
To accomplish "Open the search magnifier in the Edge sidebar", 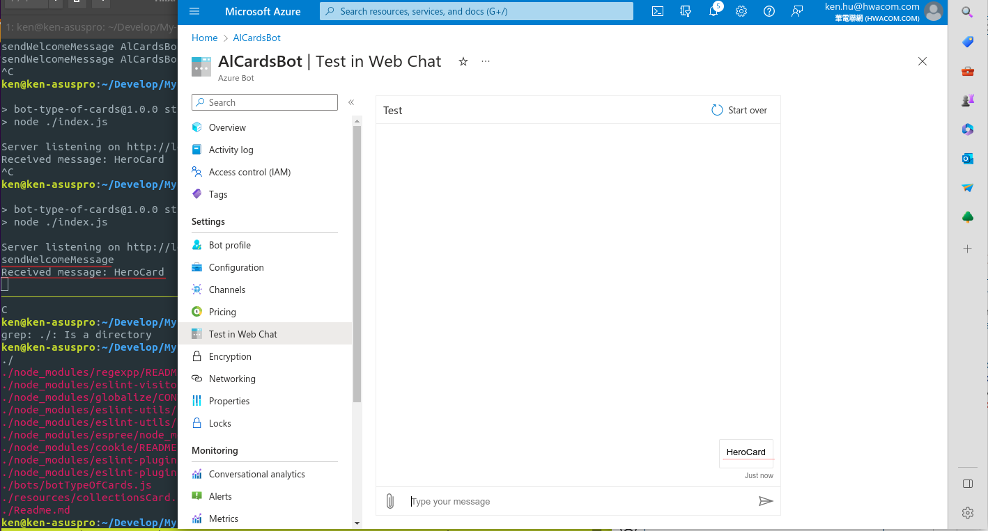I will click(967, 12).
